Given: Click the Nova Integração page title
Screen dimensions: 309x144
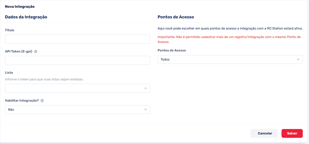Looking at the screenshot, I should [x=20, y=6].
